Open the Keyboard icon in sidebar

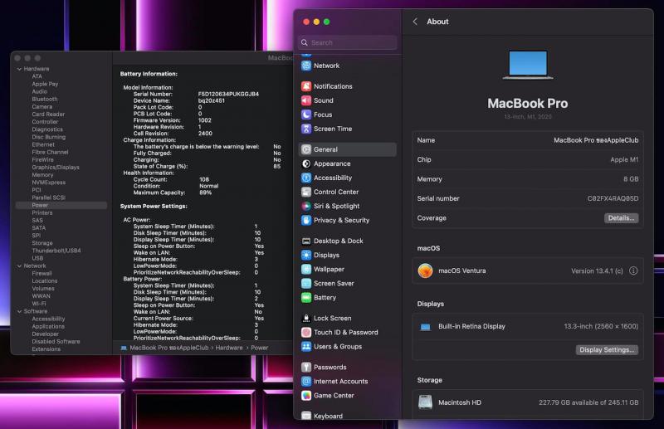click(306, 416)
